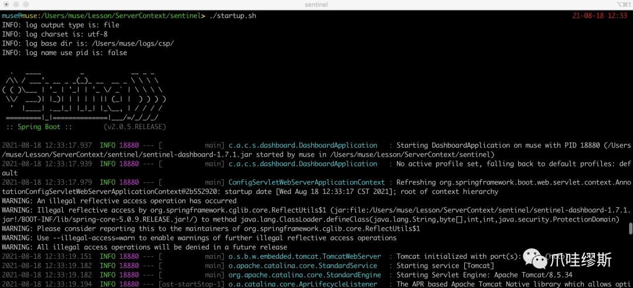
Task: Click the timestamp "2021-08-18 12:33:17.979"
Action: pyautogui.click(x=47, y=182)
